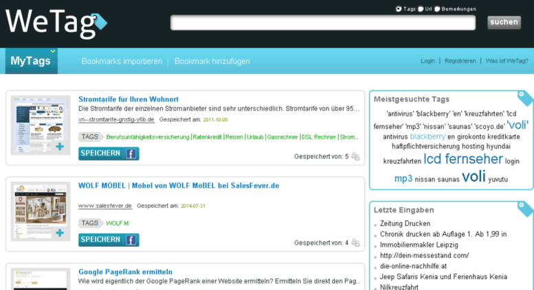Select large 'lcd fernseher' cloud tag
The width and height of the screenshot is (534, 290).
click(x=463, y=159)
